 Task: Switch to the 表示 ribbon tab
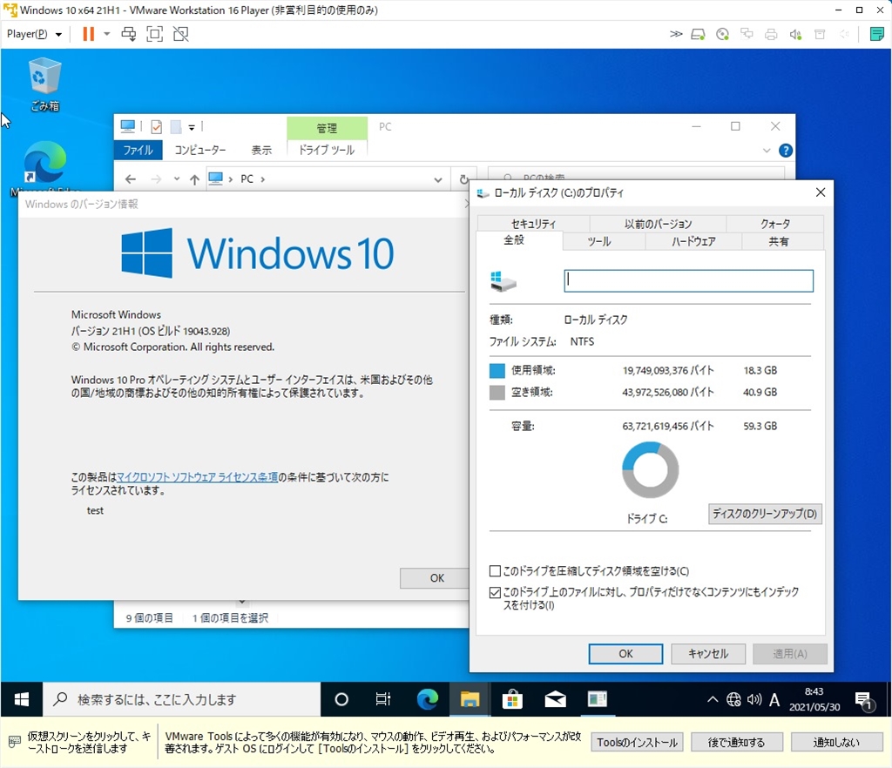coord(261,150)
